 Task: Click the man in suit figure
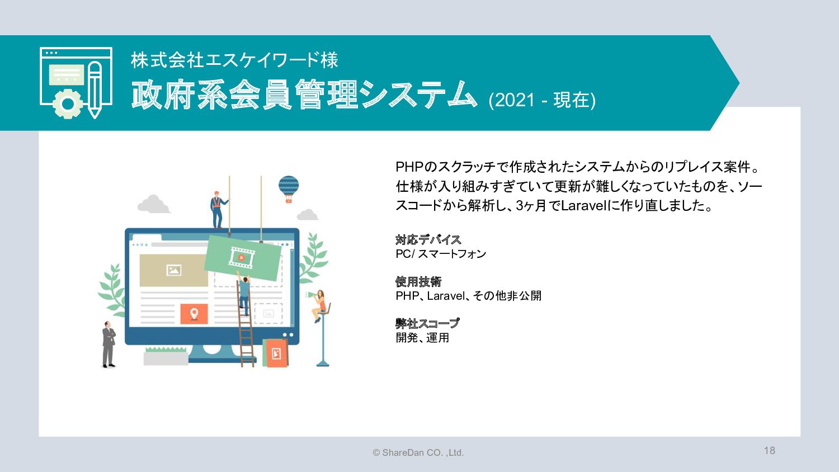pos(109,344)
